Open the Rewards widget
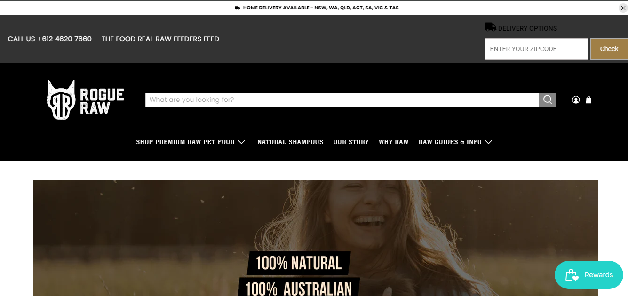Viewport: 628px width, 296px height. [x=589, y=275]
